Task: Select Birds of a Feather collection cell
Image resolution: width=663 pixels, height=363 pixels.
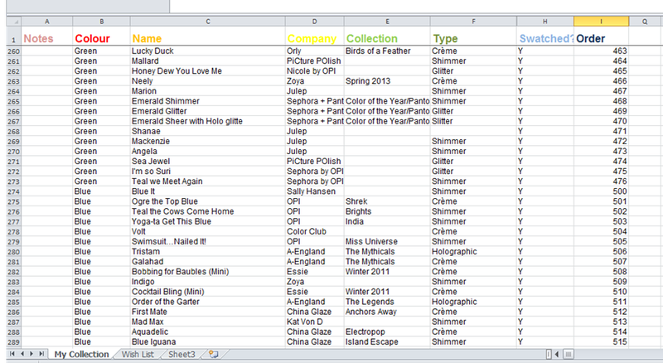Action: (x=387, y=51)
